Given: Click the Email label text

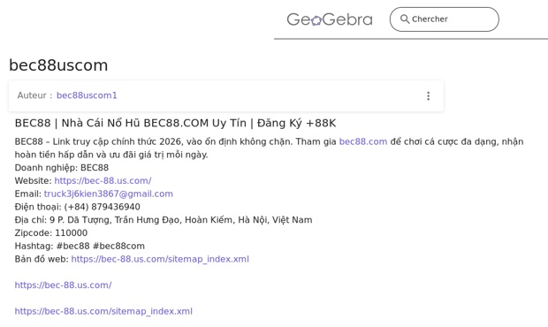Looking at the screenshot, I should pyautogui.click(x=28, y=194).
